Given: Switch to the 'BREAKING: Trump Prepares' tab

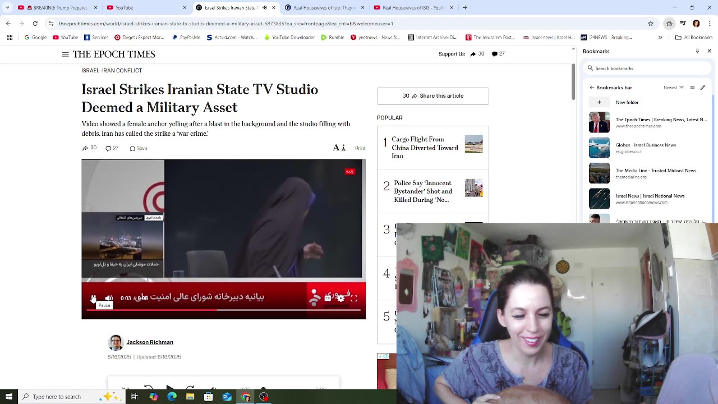Looking at the screenshot, I should pos(56,8).
